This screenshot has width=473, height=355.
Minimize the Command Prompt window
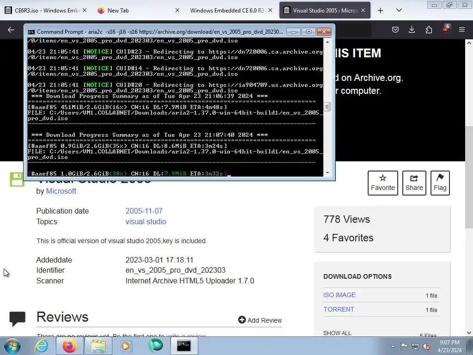pos(293,32)
